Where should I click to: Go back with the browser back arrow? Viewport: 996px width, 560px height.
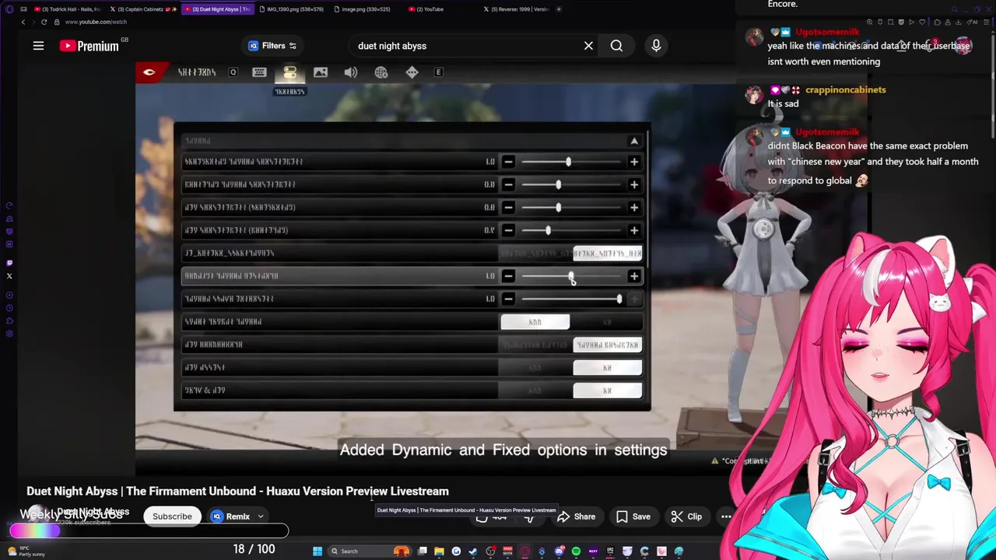pos(23,22)
